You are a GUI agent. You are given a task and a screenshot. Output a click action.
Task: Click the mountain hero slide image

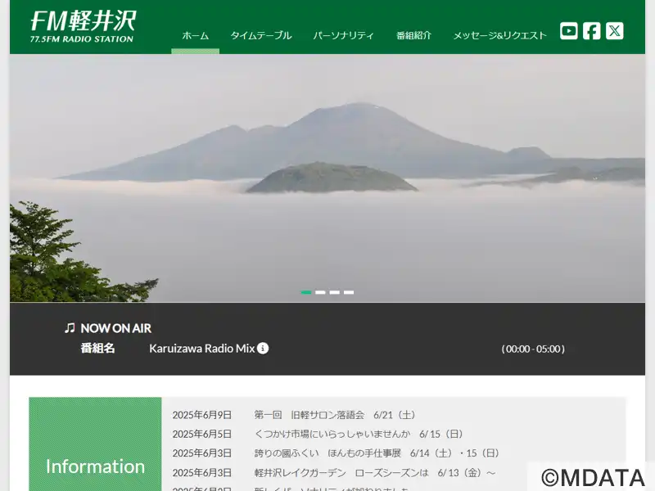tap(327, 178)
